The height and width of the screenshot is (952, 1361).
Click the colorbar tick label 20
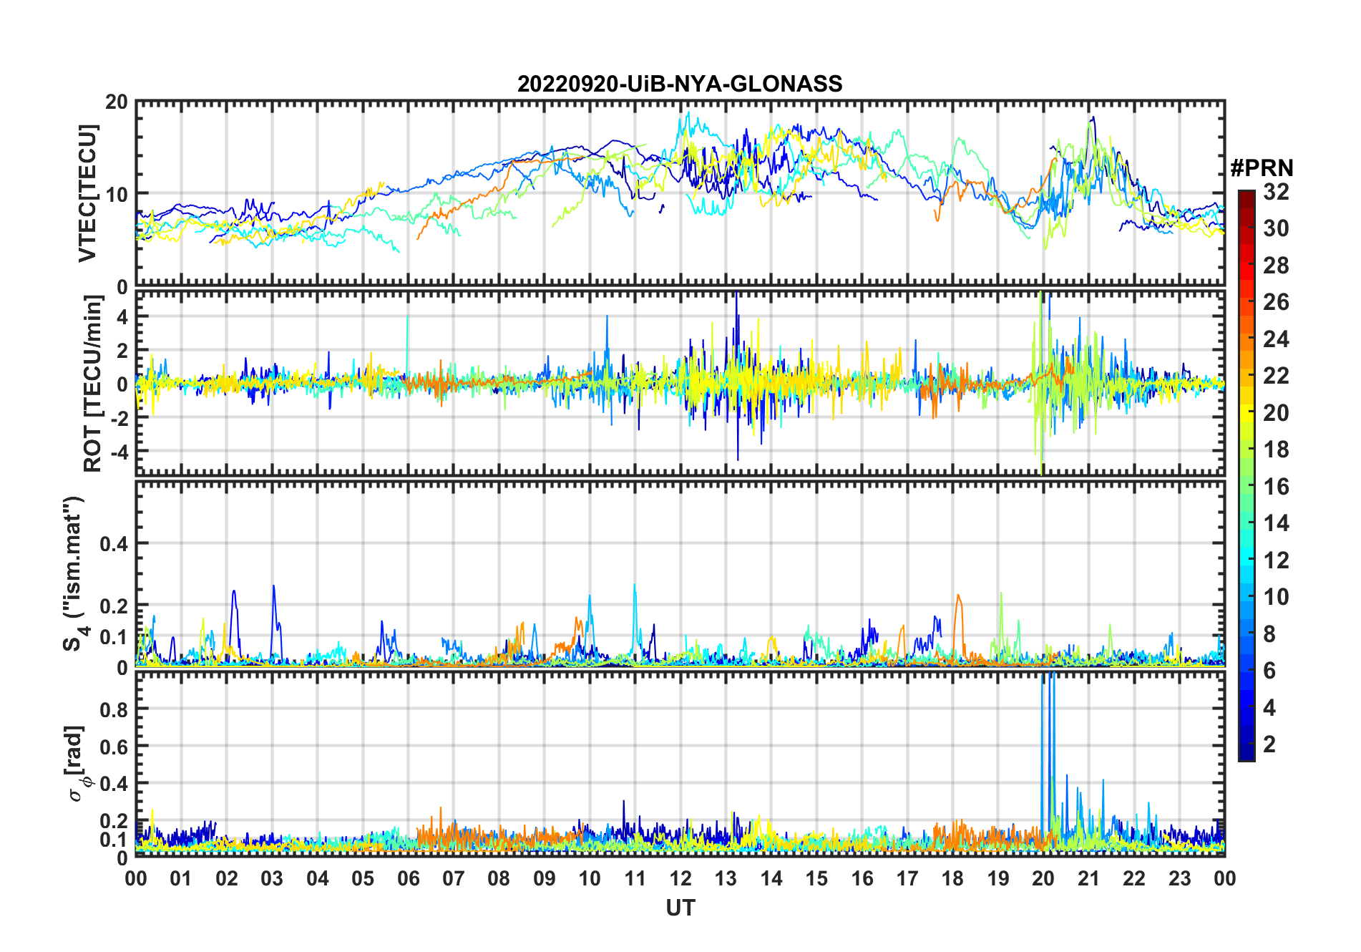1276,413
